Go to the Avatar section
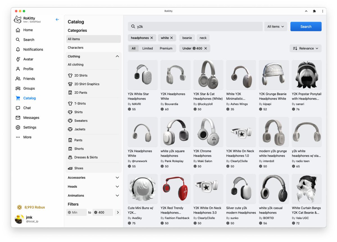Image resolution: width=337 pixels, height=242 pixels. (x=28, y=59)
